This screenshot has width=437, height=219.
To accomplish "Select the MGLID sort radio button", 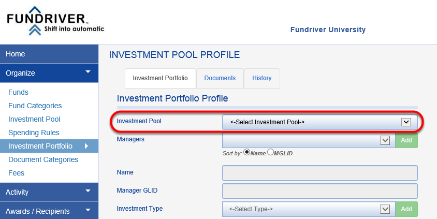I will pos(270,152).
